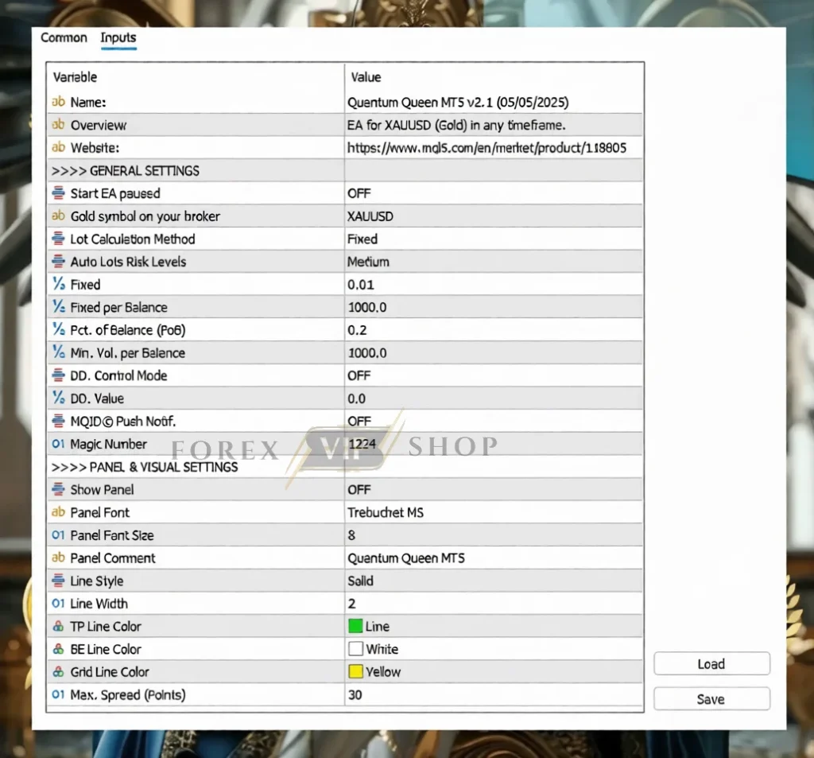The image size is (814, 758).
Task: Click the color icon beside BE Line Color
Action: (x=58, y=649)
